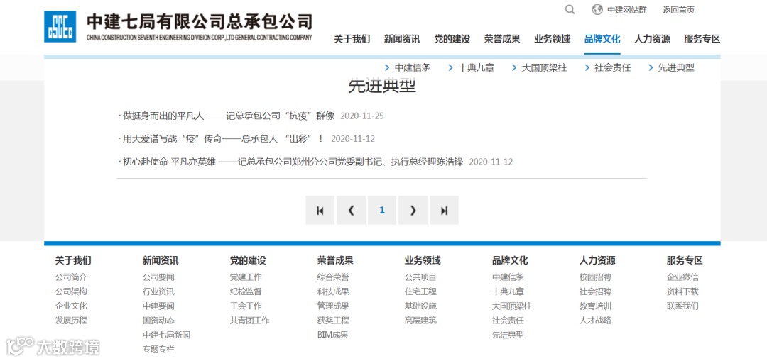Open the 荣誉成果 top menu

click(502, 39)
